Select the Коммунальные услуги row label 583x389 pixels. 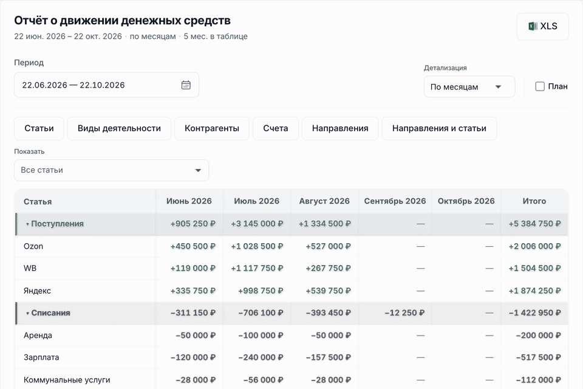pyautogui.click(x=67, y=380)
